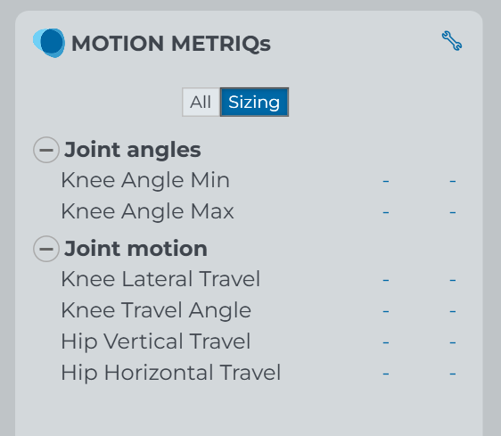Select the Knee Angle Max metric
Screen dimensions: 501x436
(x=147, y=211)
